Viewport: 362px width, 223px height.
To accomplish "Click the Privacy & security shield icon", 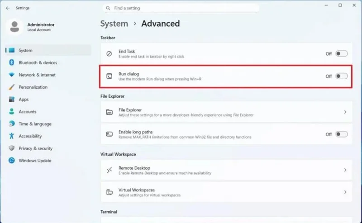I will click(12, 148).
